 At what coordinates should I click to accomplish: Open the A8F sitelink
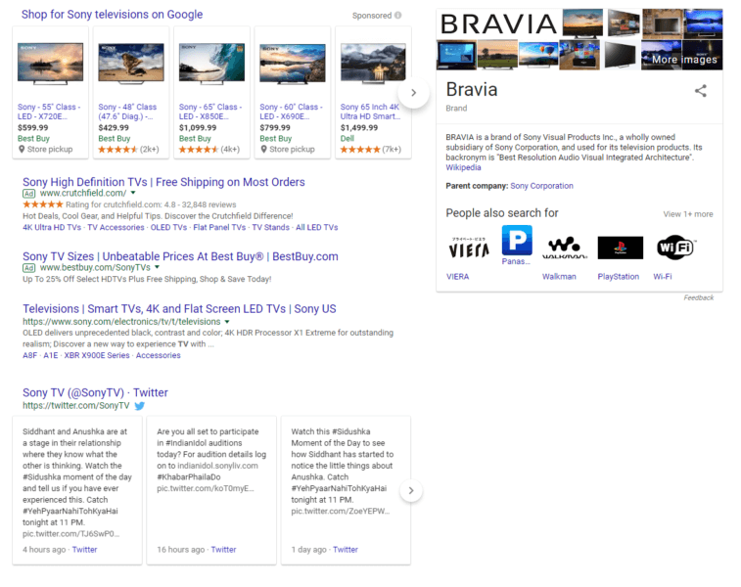click(29, 355)
